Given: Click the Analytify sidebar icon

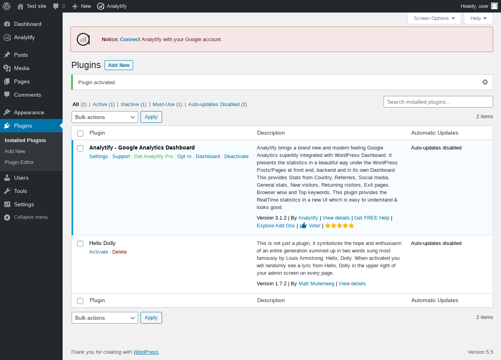Looking at the screenshot, I should 7,38.
